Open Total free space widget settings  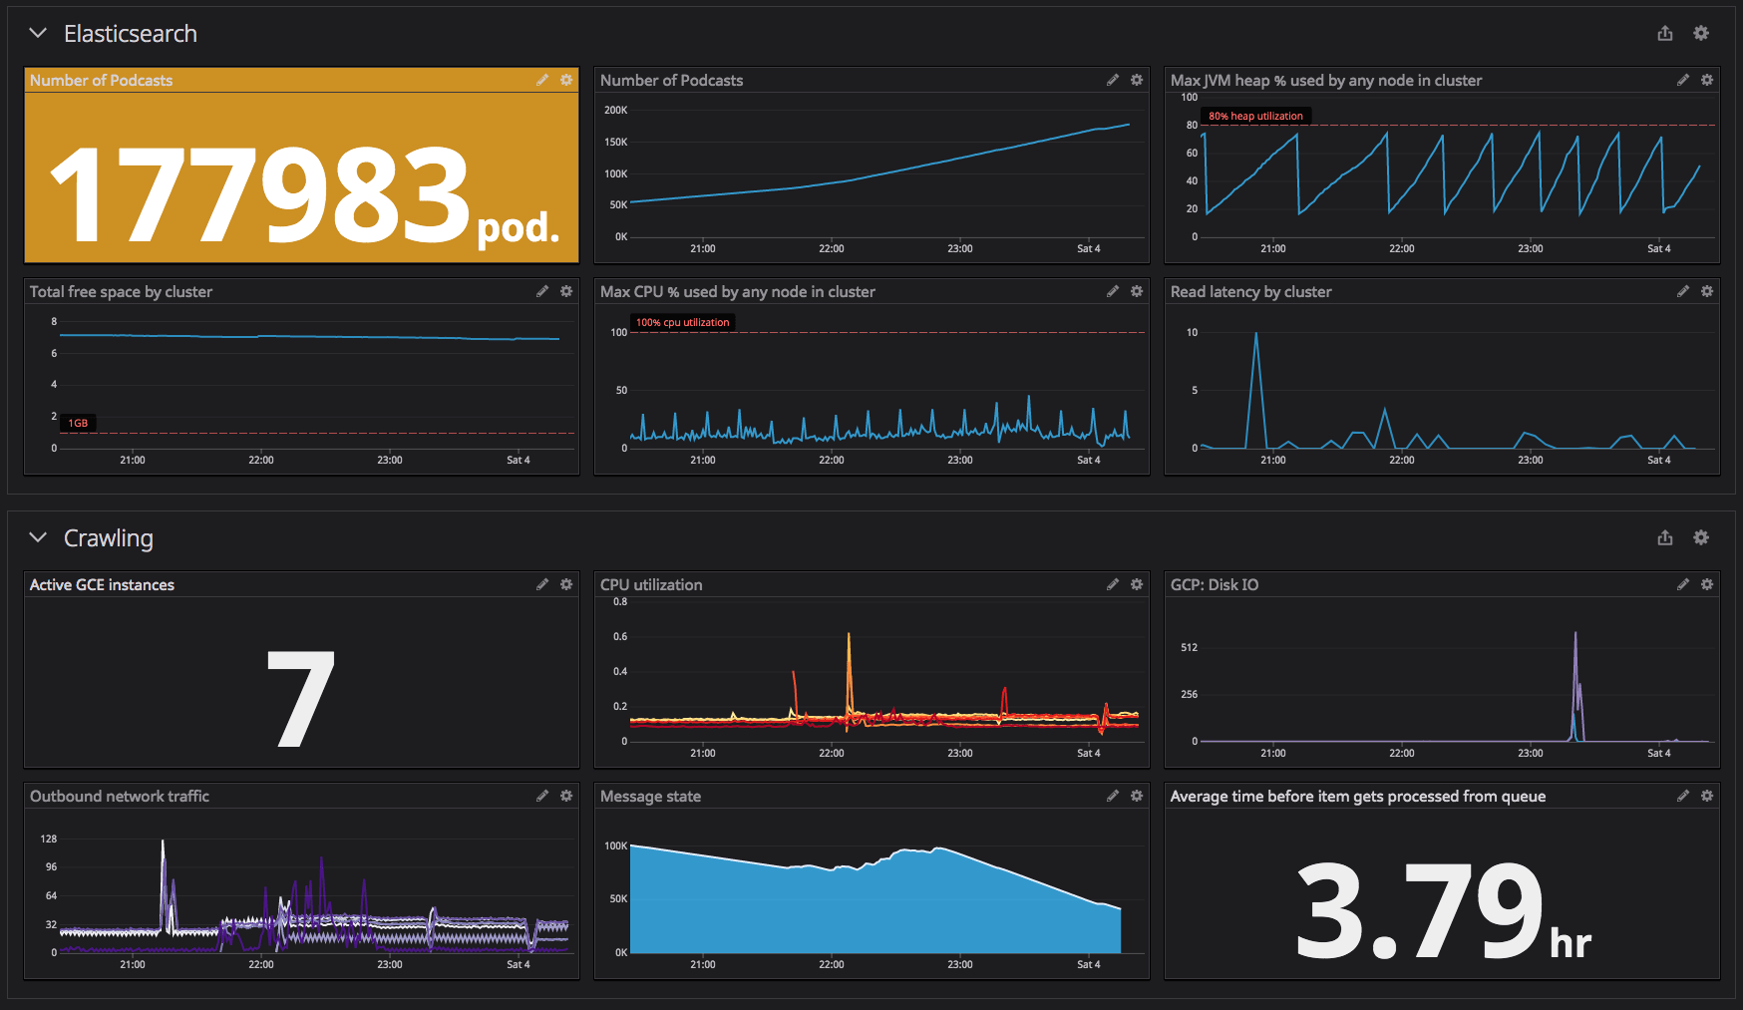(x=566, y=291)
